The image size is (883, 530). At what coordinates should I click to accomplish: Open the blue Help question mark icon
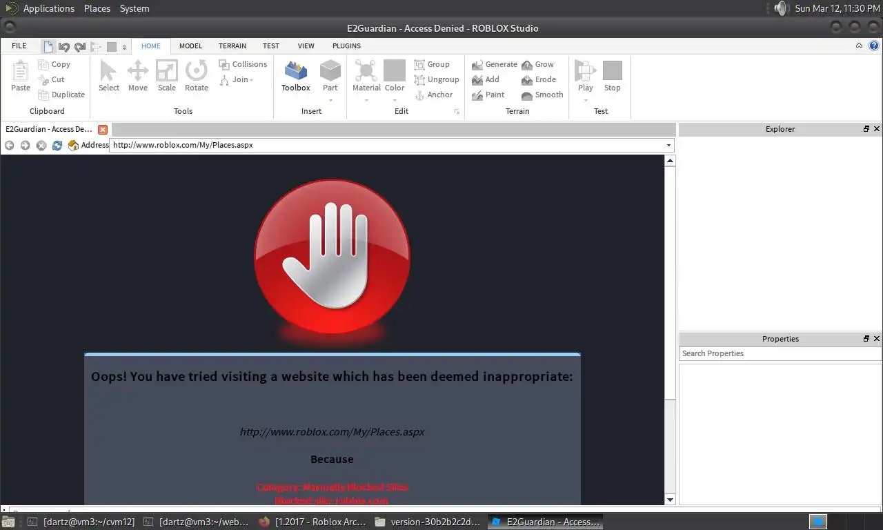[x=874, y=46]
